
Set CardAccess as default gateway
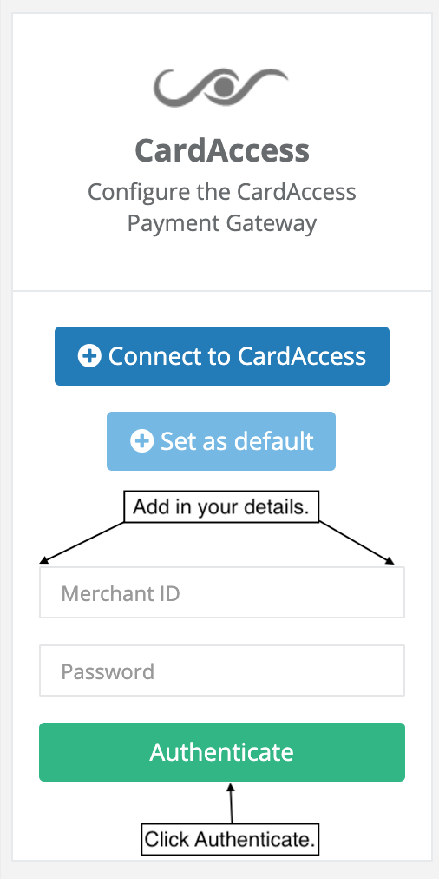coord(221,441)
